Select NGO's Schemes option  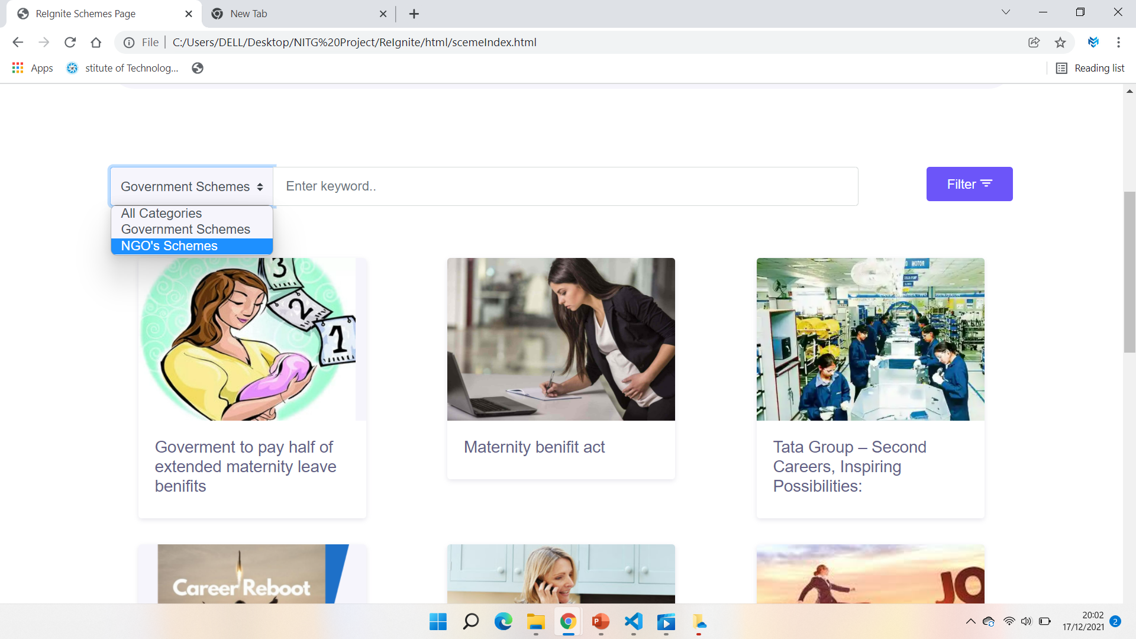click(x=169, y=246)
